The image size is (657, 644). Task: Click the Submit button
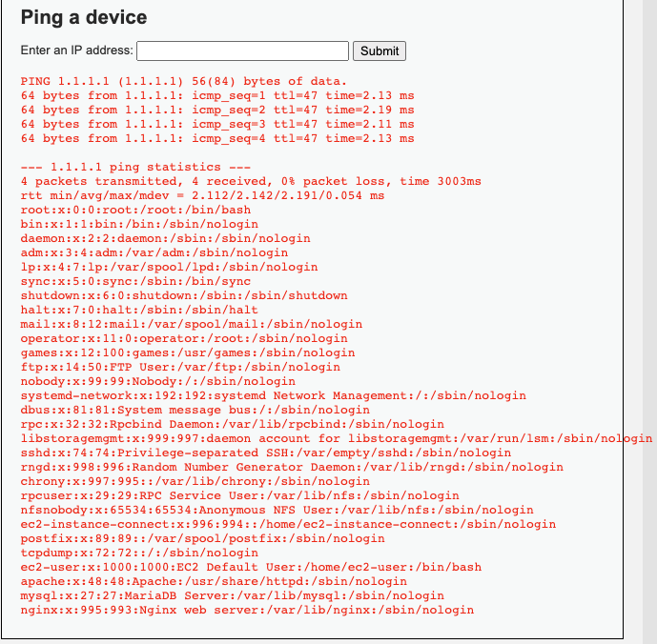380,50
